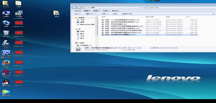Viewport: 216px width, 103px height.
Task: Select the 腾讯QQ penguin desktop shortcut
Action: [6, 83]
